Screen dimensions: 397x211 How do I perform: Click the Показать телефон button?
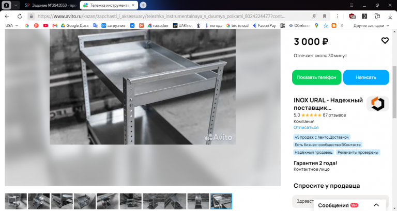[x=316, y=77]
